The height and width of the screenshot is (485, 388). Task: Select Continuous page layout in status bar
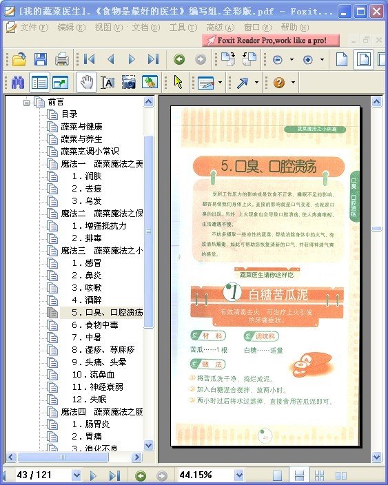click(299, 475)
